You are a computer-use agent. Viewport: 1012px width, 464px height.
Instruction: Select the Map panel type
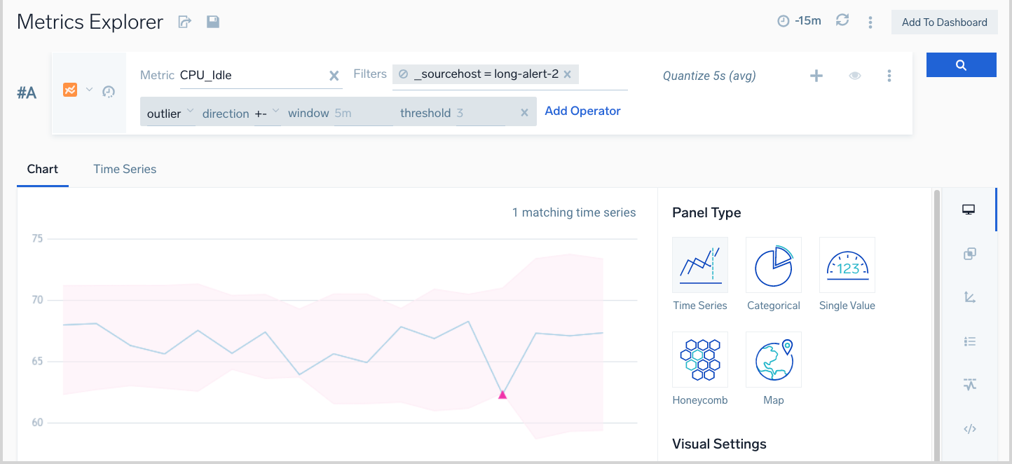pos(773,360)
